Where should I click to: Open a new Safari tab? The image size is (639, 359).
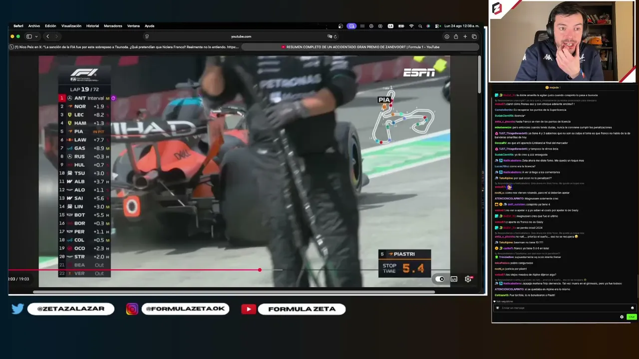point(465,36)
